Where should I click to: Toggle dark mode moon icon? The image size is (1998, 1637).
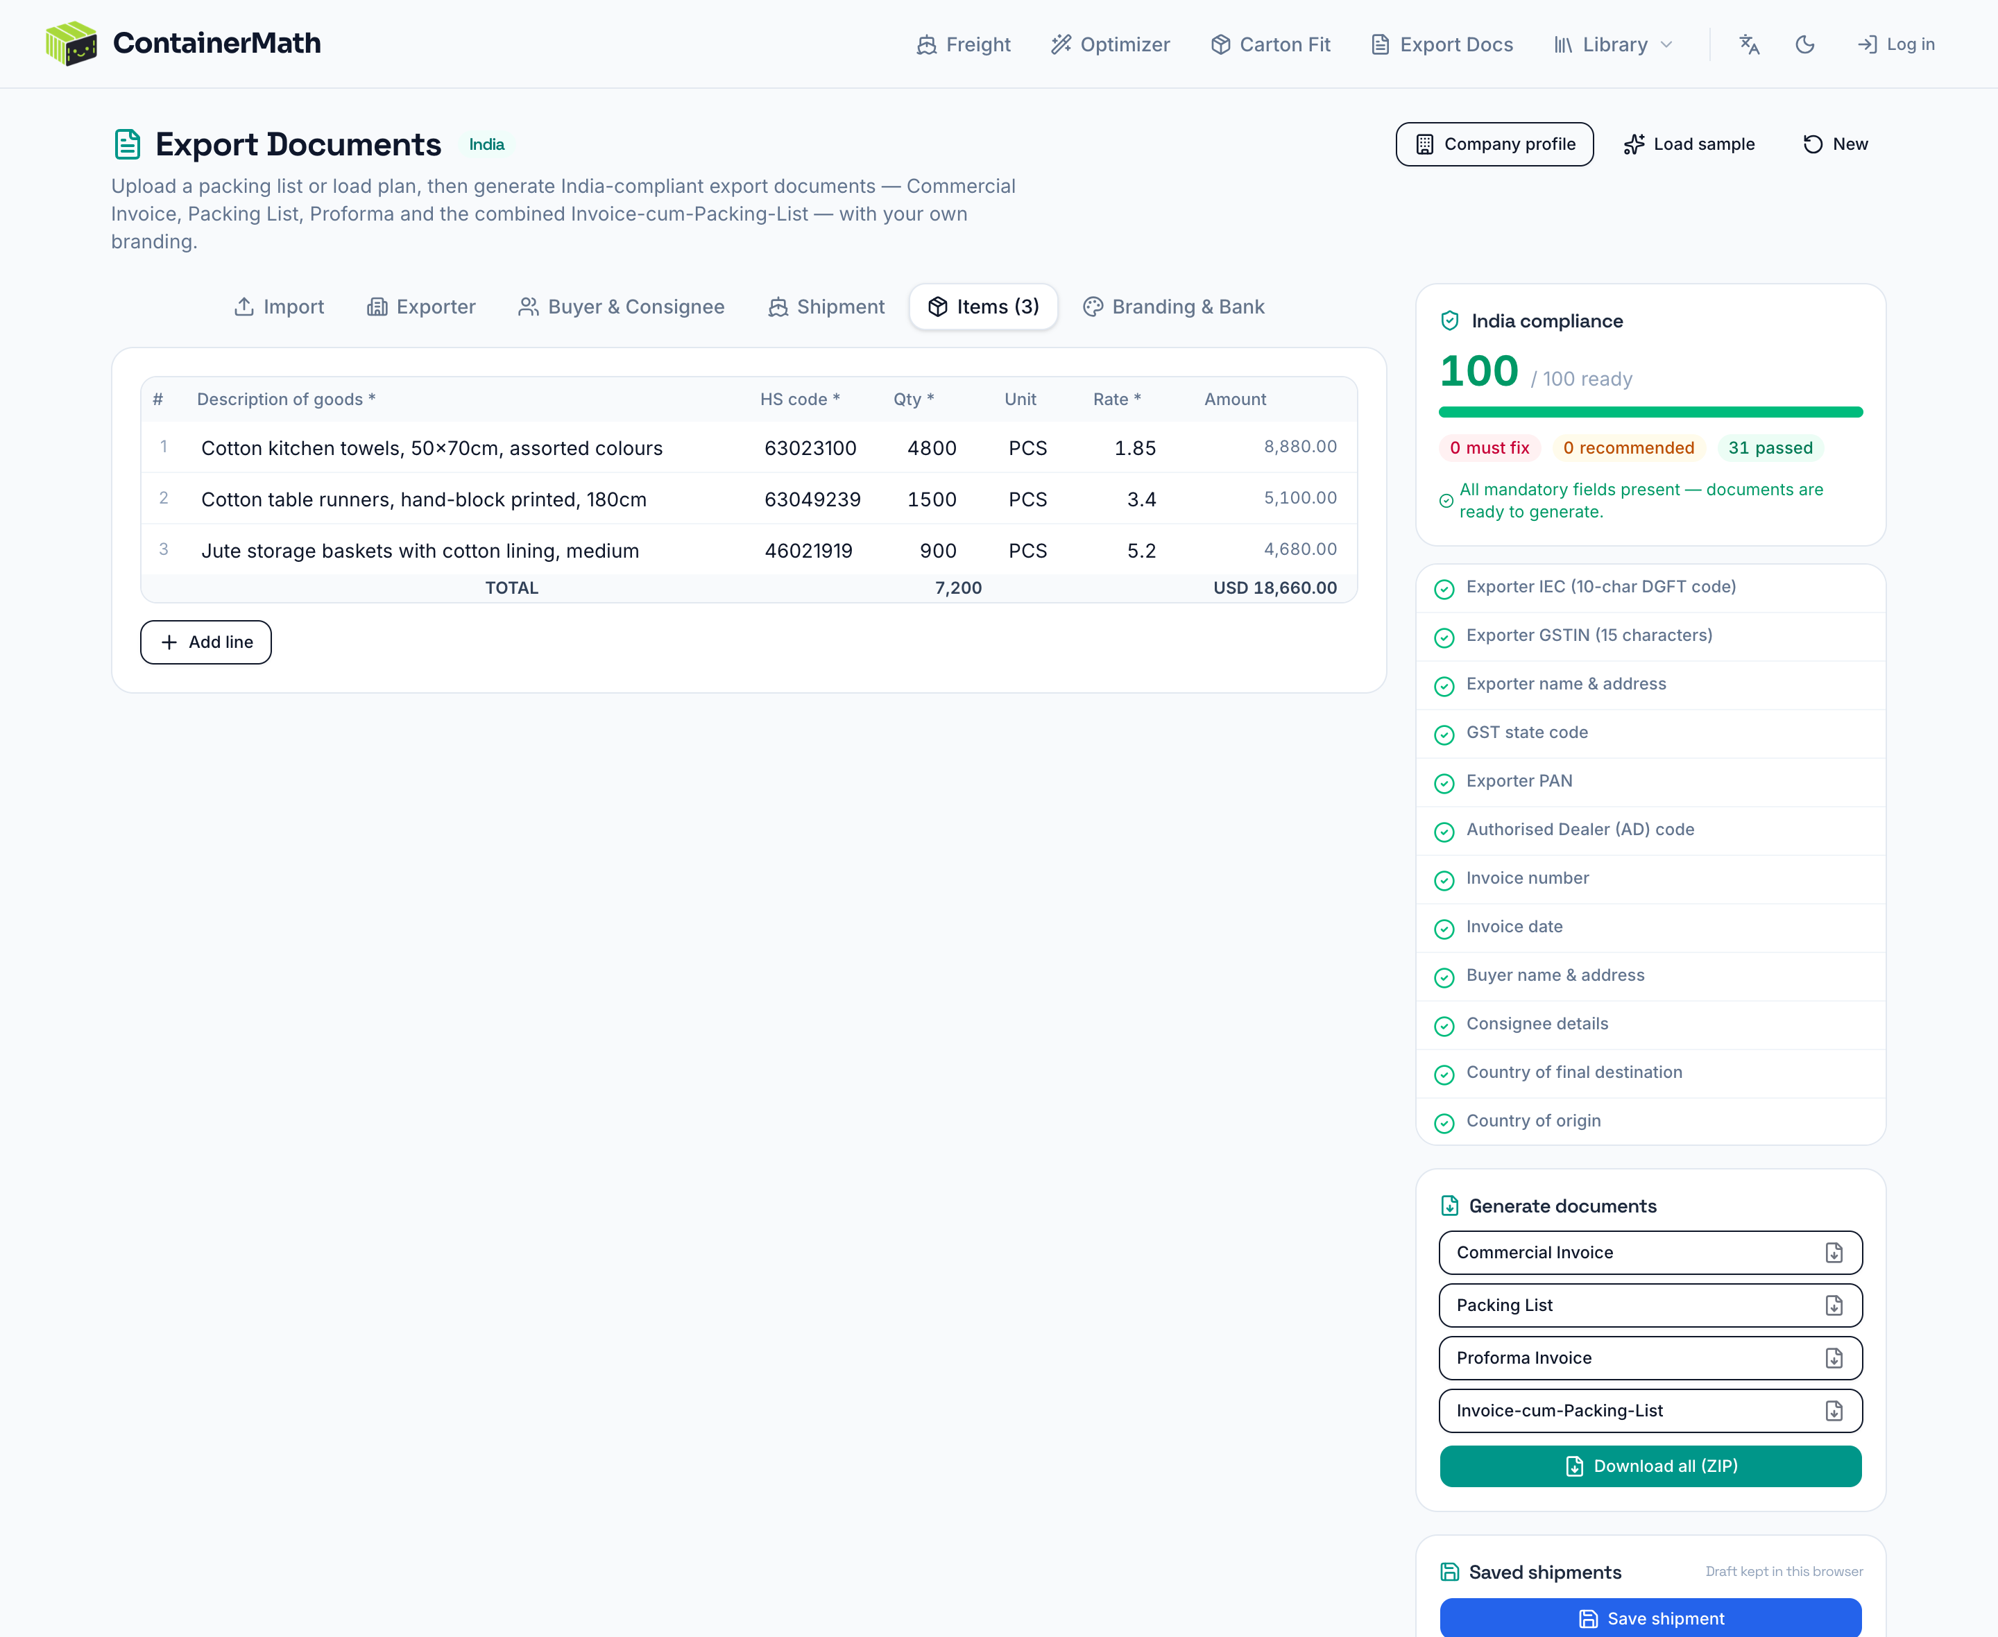pyautogui.click(x=1804, y=44)
